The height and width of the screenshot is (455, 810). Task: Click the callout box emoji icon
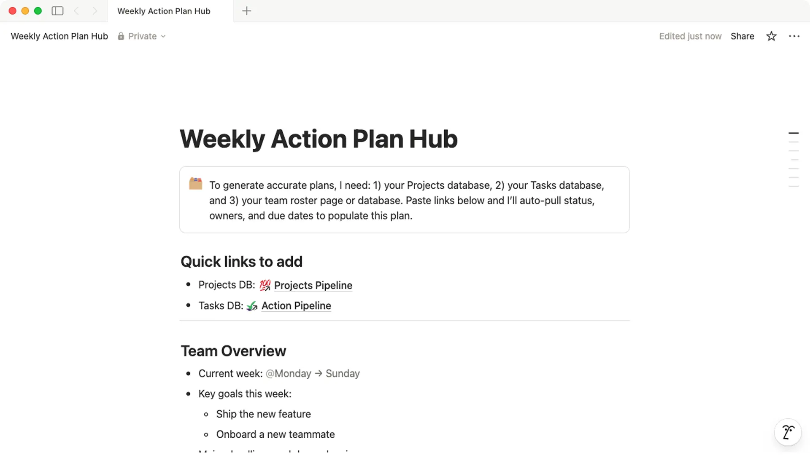(195, 184)
